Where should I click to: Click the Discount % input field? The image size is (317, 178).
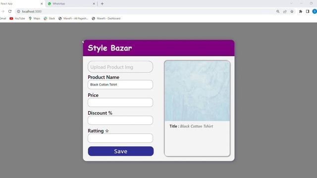[120, 120]
